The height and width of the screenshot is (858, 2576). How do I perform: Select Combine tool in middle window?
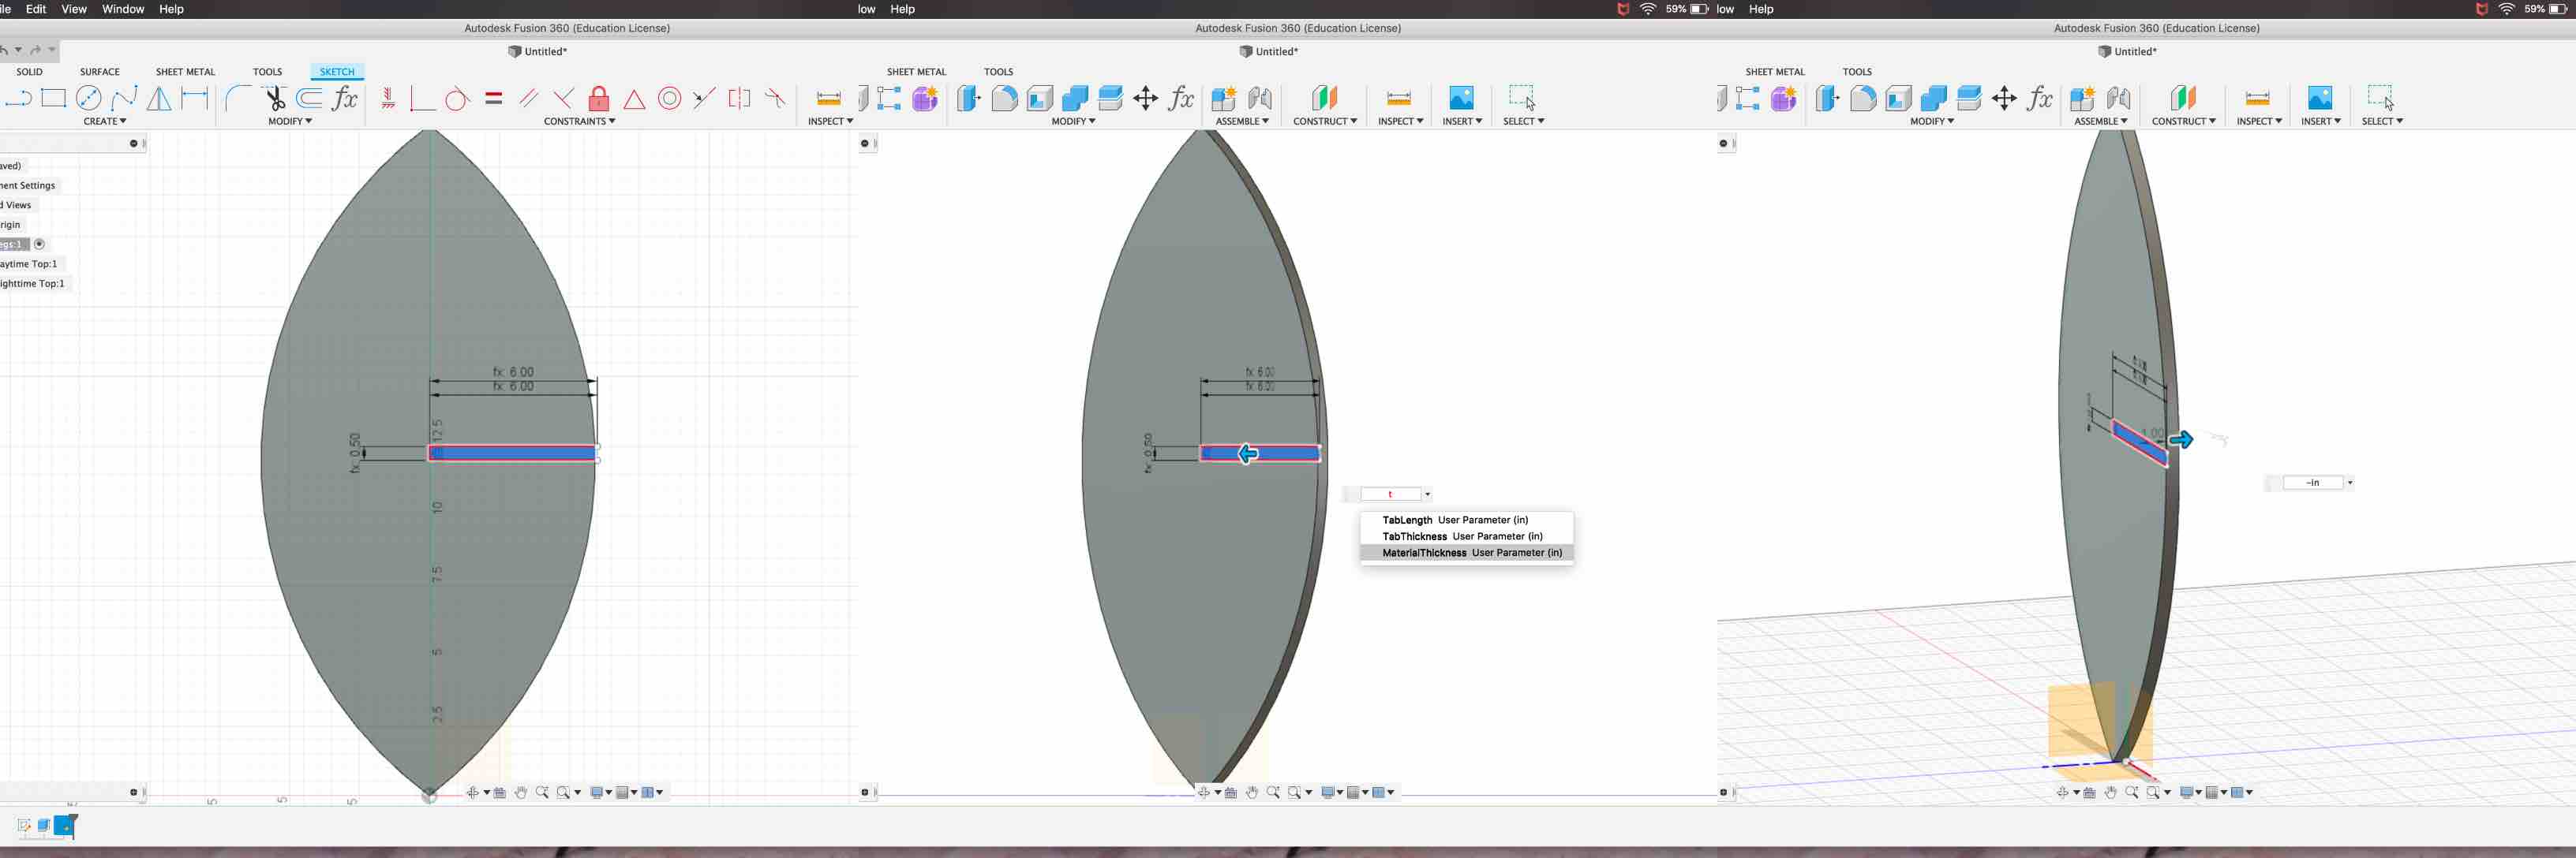click(x=1075, y=98)
